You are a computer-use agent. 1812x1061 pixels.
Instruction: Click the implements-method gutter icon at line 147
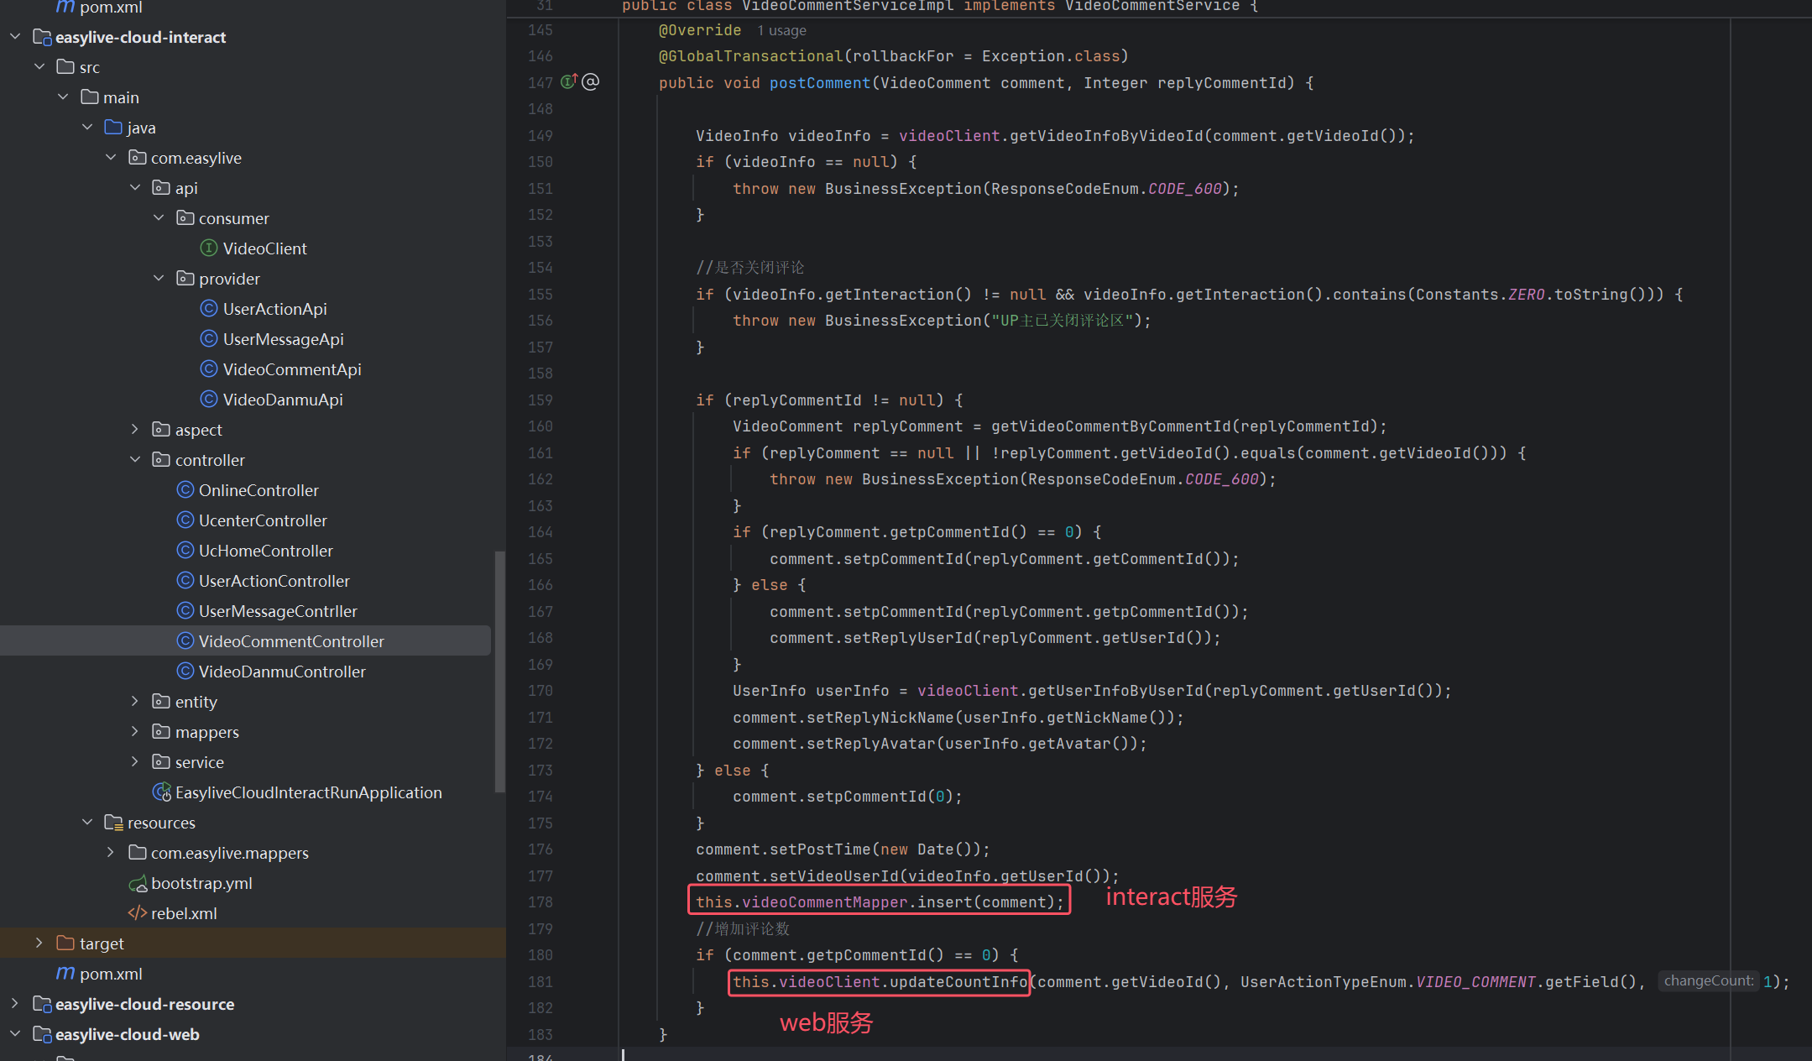point(569,81)
